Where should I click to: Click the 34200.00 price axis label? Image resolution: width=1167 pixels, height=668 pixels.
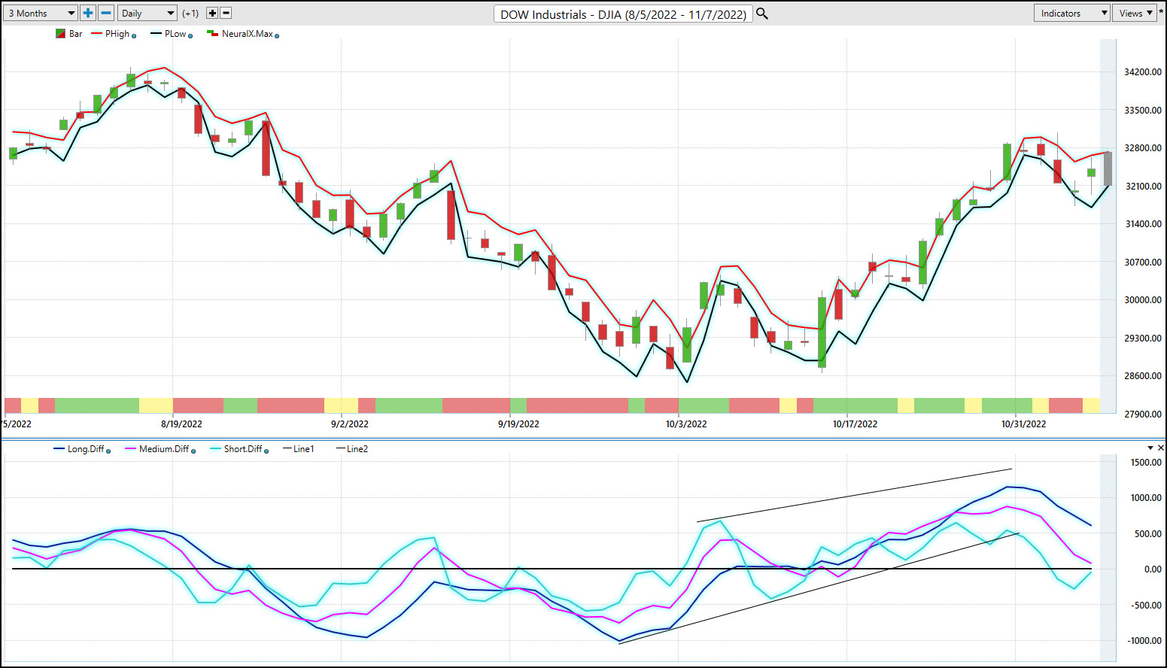(1143, 72)
